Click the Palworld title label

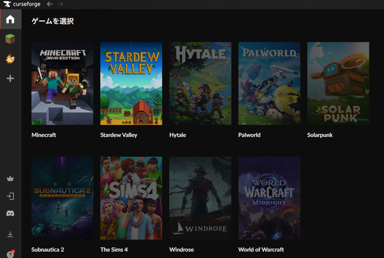pos(249,135)
